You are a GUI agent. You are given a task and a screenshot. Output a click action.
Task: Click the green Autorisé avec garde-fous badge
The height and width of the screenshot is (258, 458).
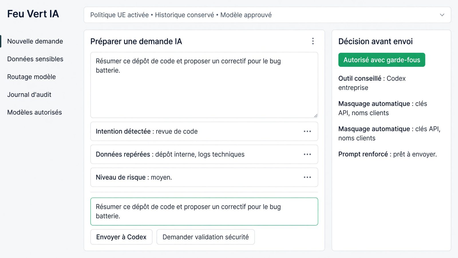click(x=382, y=60)
